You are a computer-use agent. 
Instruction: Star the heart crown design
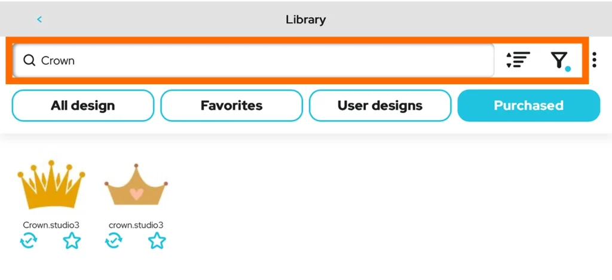tap(157, 241)
